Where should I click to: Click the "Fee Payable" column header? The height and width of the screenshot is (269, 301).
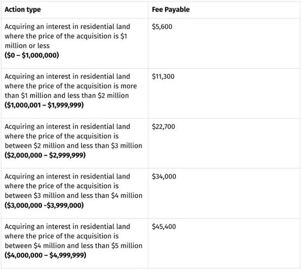point(171,9)
